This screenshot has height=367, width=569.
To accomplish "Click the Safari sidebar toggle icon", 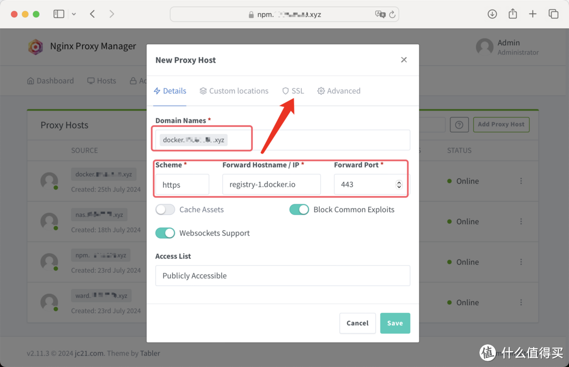I will [58, 14].
